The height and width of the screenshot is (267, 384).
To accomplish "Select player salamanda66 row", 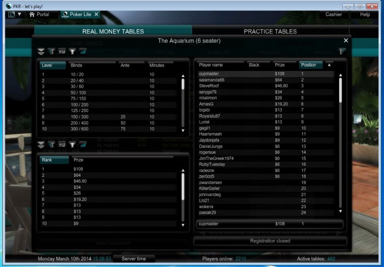I will (x=266, y=80).
